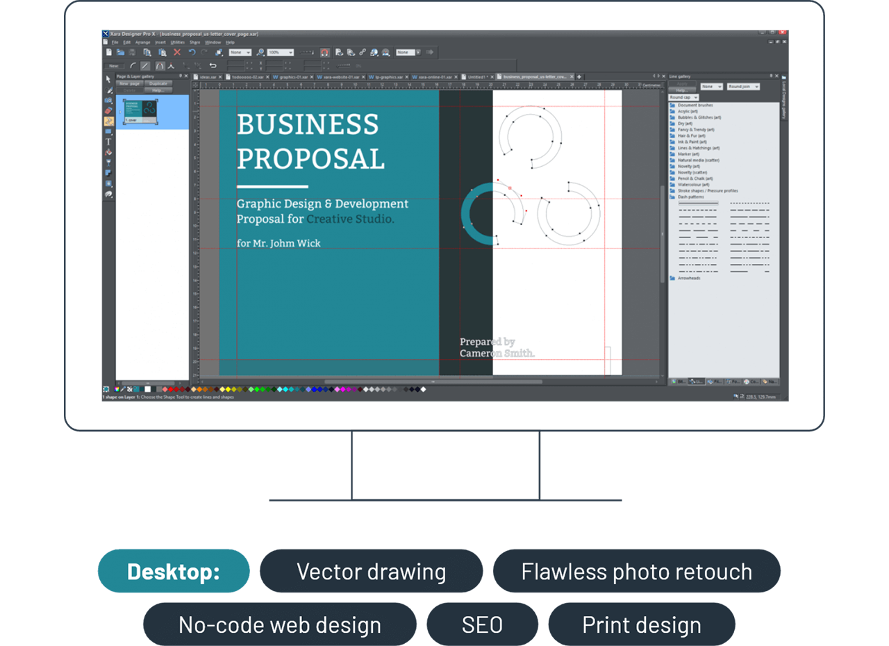
Task: Click the red Delete icon on the toolbar
Action: coord(177,51)
